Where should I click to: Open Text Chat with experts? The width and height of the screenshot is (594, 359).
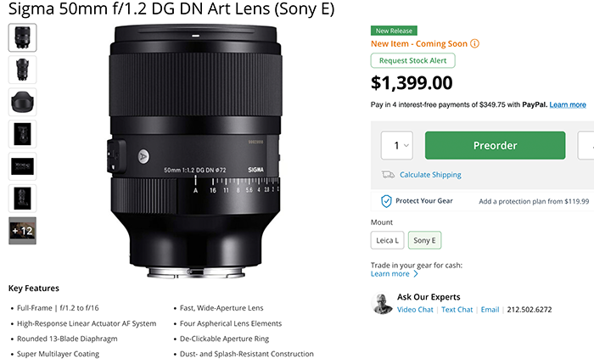457,310
